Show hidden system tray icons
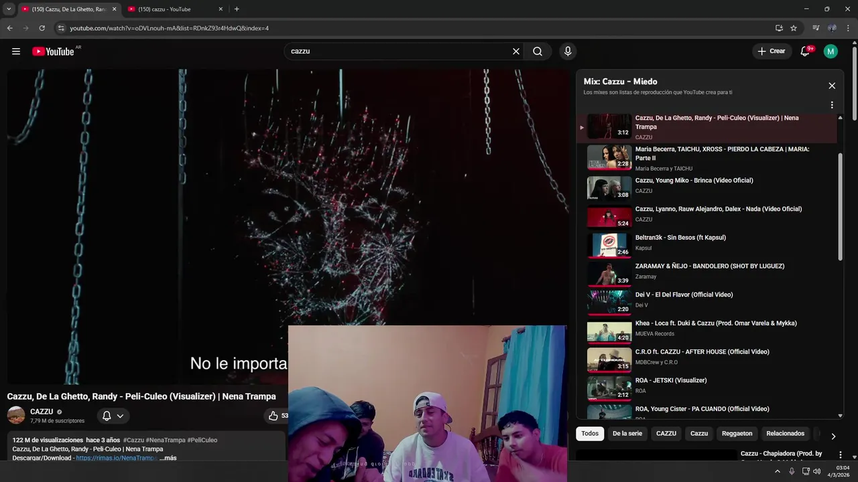The height and width of the screenshot is (482, 858). [x=778, y=471]
